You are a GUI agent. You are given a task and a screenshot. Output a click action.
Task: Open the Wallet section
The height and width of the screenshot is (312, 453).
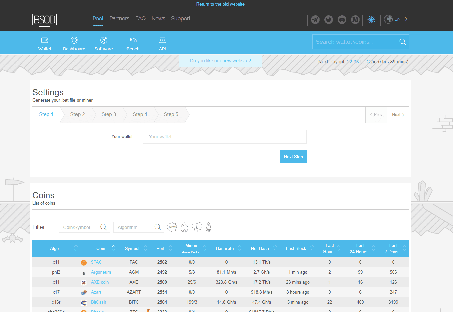click(x=45, y=44)
